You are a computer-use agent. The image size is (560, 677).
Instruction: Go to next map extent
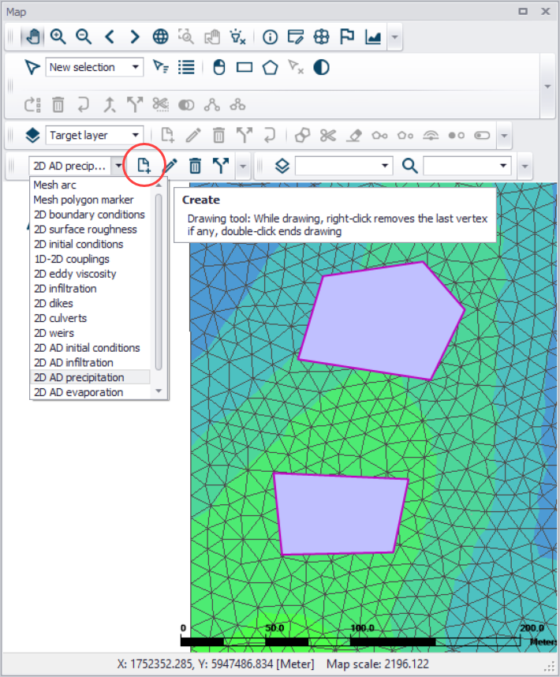[x=135, y=37]
